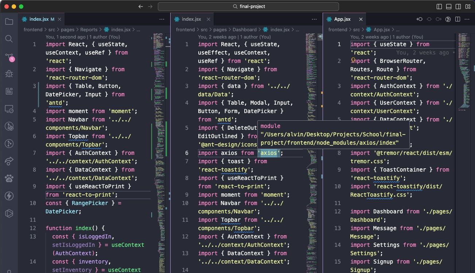Browse Extensions from the activity bar
Screen dimensions: 475x273
[9, 91]
